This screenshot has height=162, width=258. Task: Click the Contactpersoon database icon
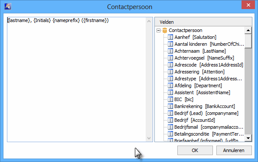pyautogui.click(x=165, y=30)
